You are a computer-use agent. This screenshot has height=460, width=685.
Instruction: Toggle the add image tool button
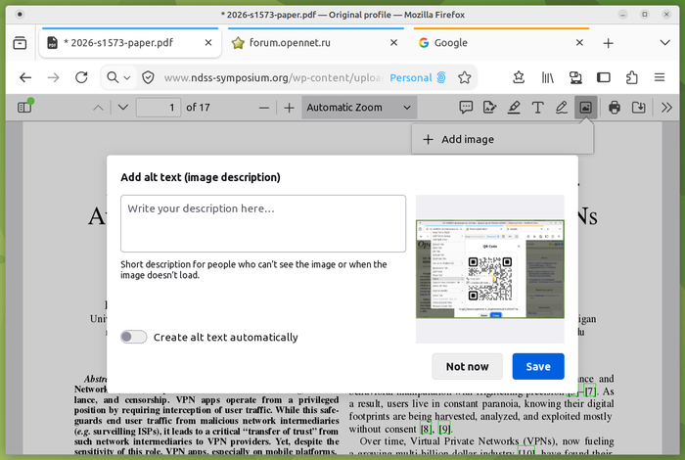pyautogui.click(x=585, y=107)
